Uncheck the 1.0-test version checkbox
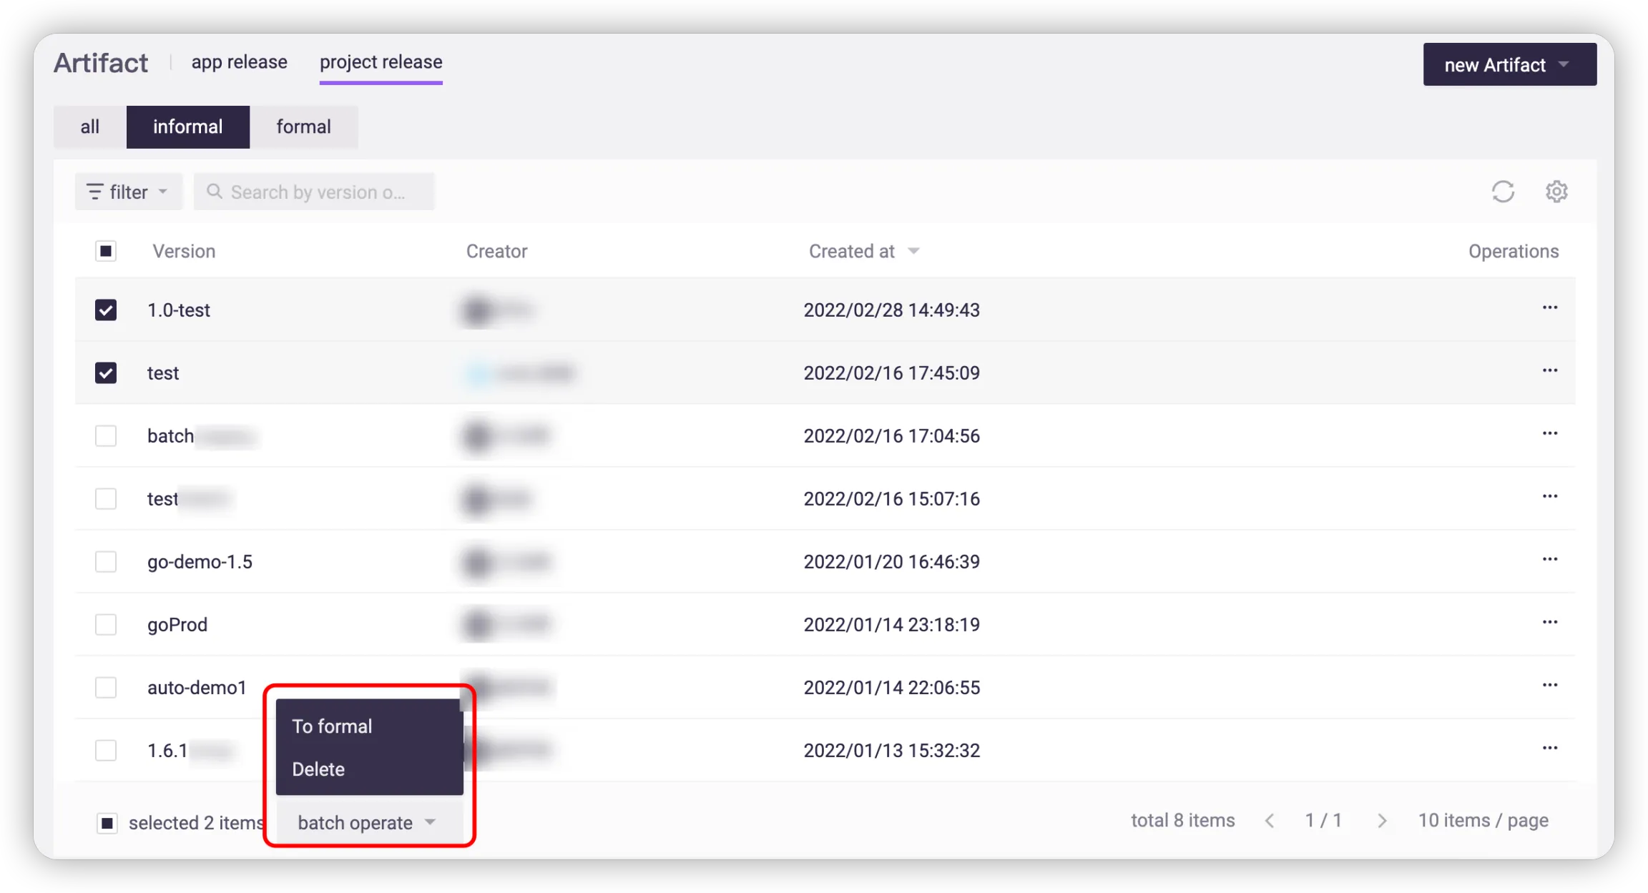 [x=106, y=310]
